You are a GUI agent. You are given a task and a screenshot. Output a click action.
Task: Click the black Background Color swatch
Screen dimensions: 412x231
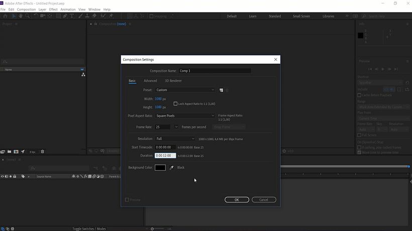tap(160, 167)
